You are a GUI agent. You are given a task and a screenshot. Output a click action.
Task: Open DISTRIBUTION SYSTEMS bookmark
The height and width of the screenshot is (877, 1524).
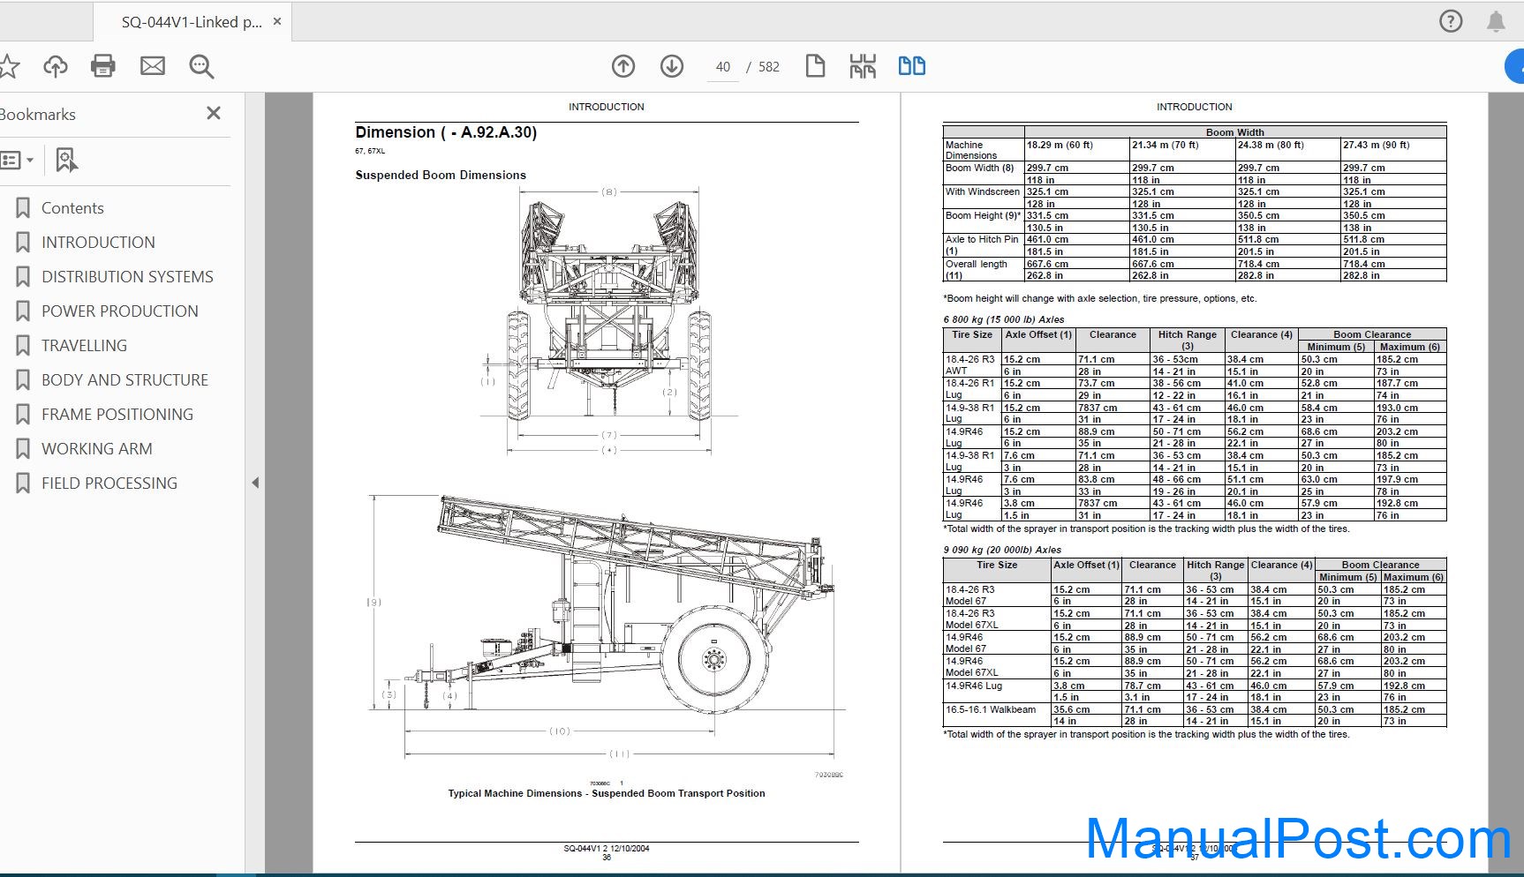click(x=127, y=277)
